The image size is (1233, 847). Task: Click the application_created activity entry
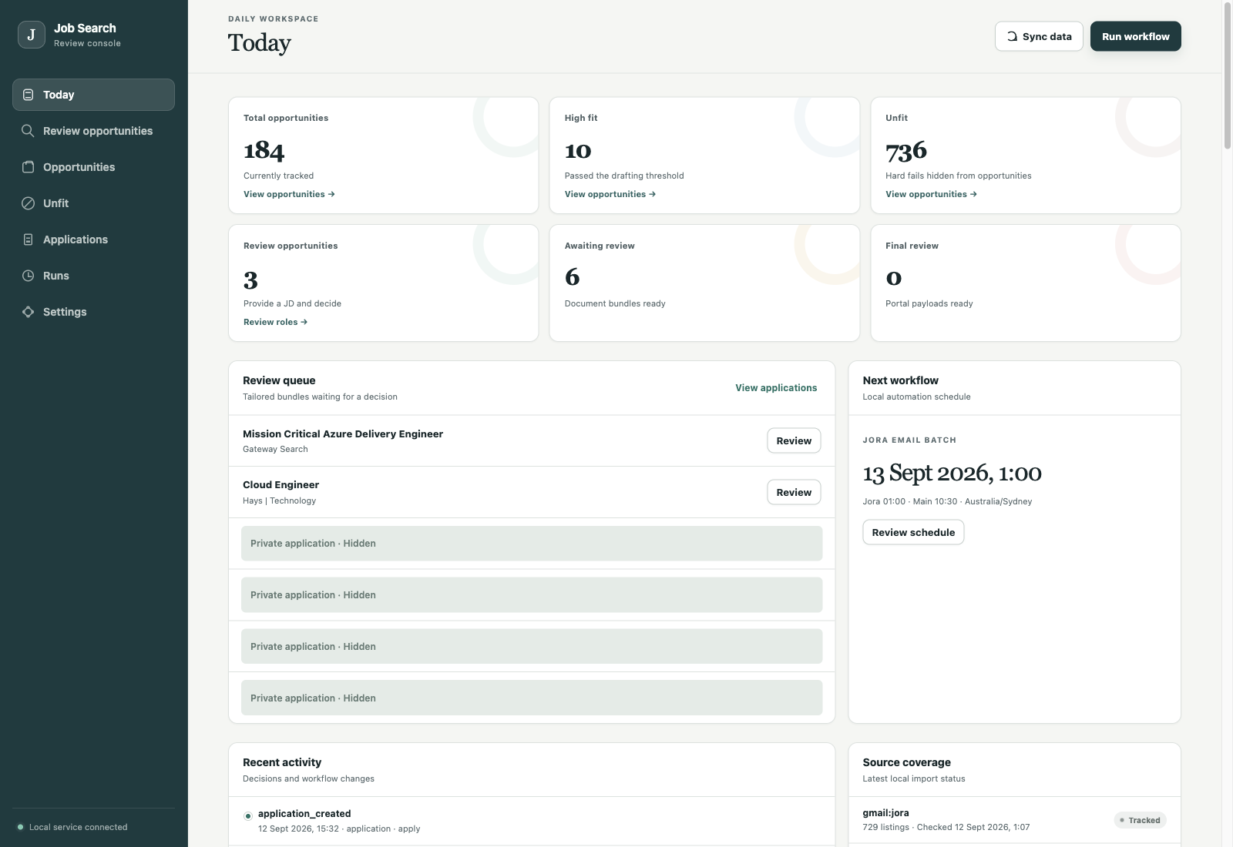click(532, 822)
